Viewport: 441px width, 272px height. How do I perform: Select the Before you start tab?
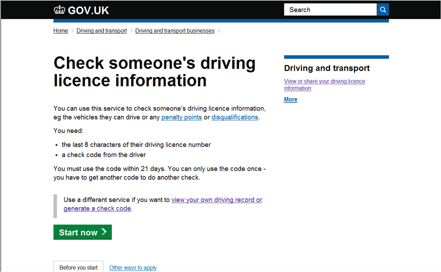[79, 267]
